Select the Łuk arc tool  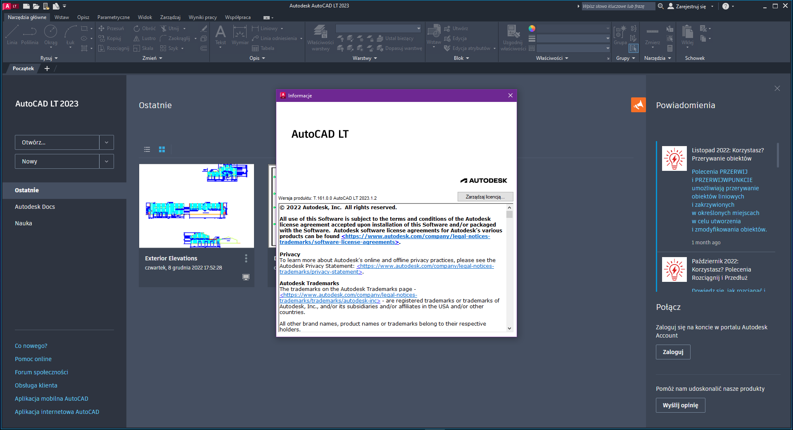point(71,35)
